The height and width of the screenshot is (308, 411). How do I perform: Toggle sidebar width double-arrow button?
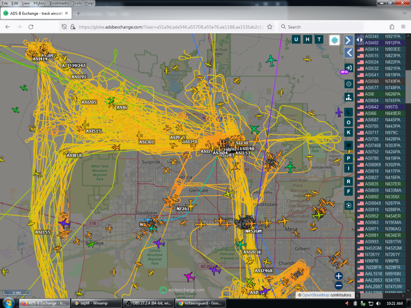point(360,40)
